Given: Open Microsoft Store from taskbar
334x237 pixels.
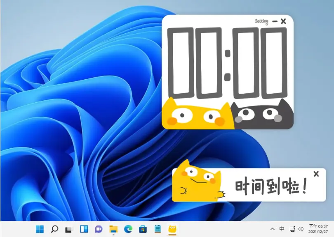Looking at the screenshot, I should [x=143, y=229].
